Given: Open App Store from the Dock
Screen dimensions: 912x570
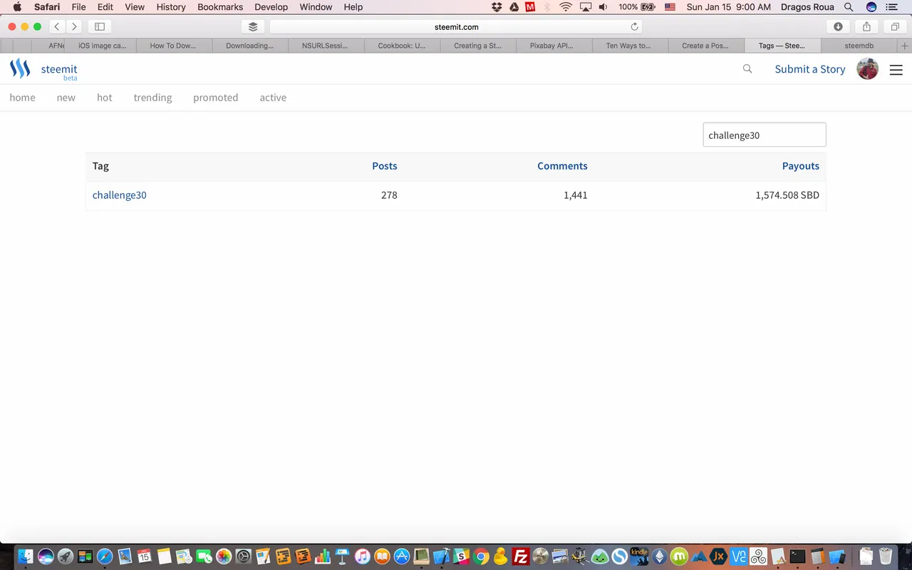Looking at the screenshot, I should point(402,556).
